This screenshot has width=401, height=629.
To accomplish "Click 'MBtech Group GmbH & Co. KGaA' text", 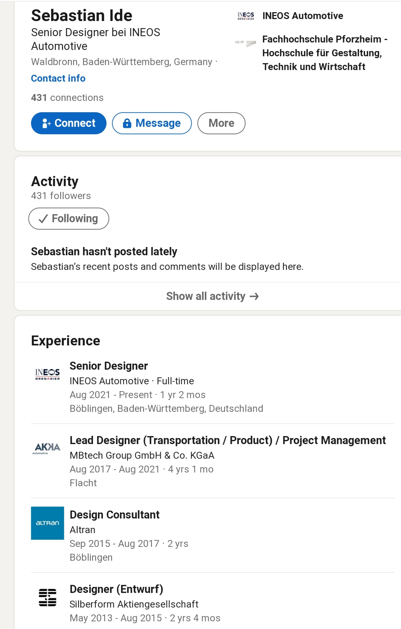I will coord(142,455).
